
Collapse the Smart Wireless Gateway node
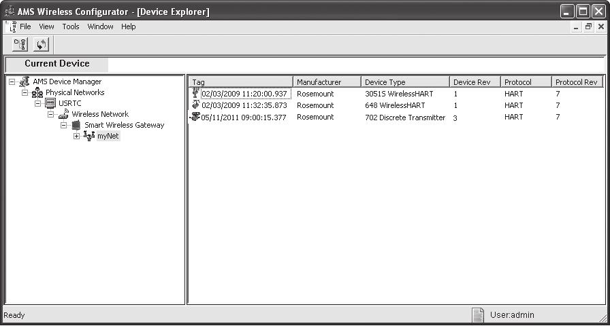63,126
